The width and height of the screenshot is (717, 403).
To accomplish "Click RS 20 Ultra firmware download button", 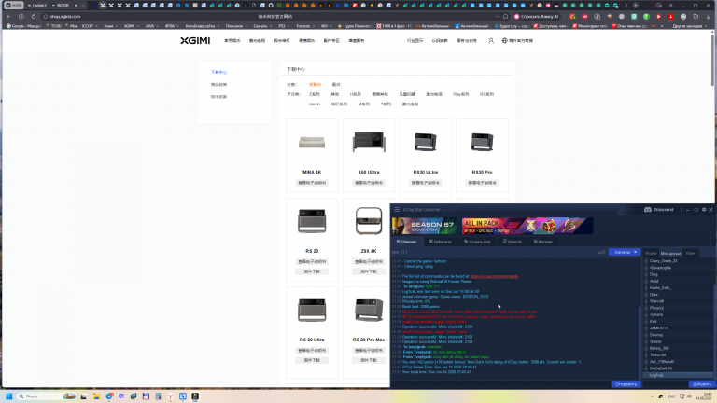I will (x=312, y=360).
